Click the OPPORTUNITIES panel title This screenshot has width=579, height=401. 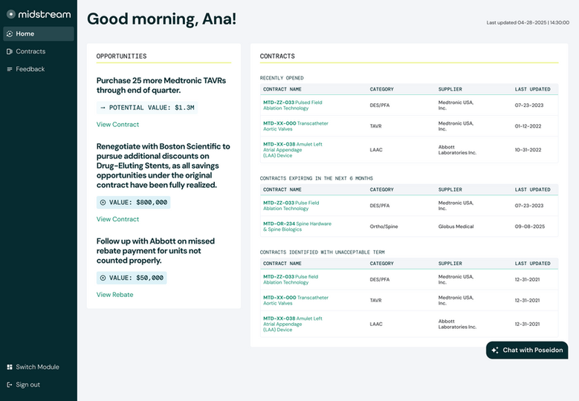[x=121, y=56]
